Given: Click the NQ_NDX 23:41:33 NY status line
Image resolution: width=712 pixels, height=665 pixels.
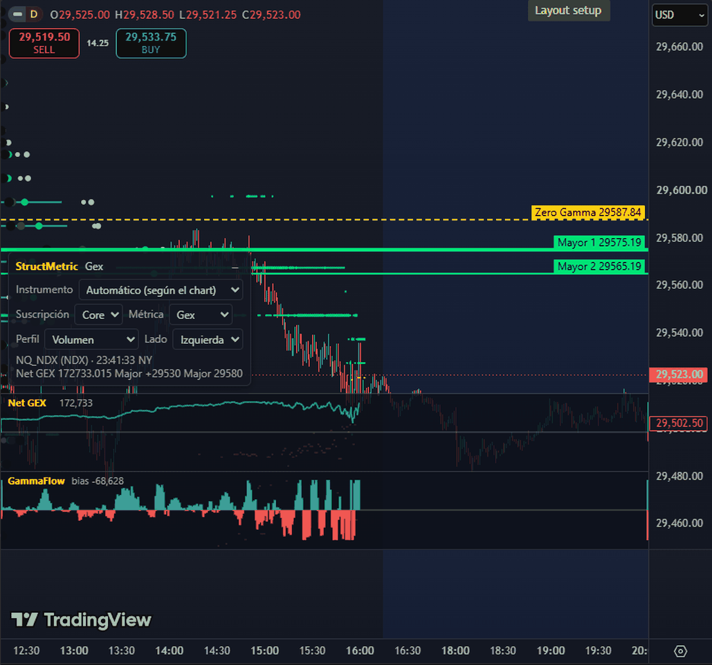Looking at the screenshot, I should [84, 360].
